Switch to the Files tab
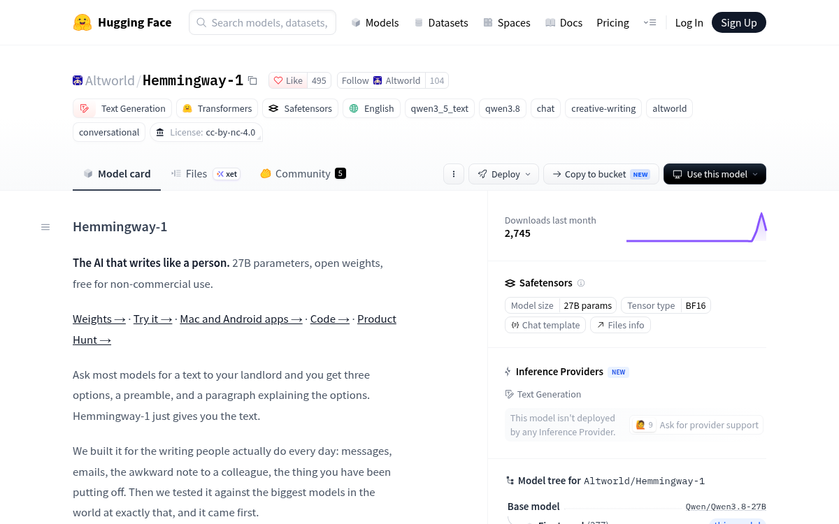This screenshot has width=839, height=524. pos(189,174)
